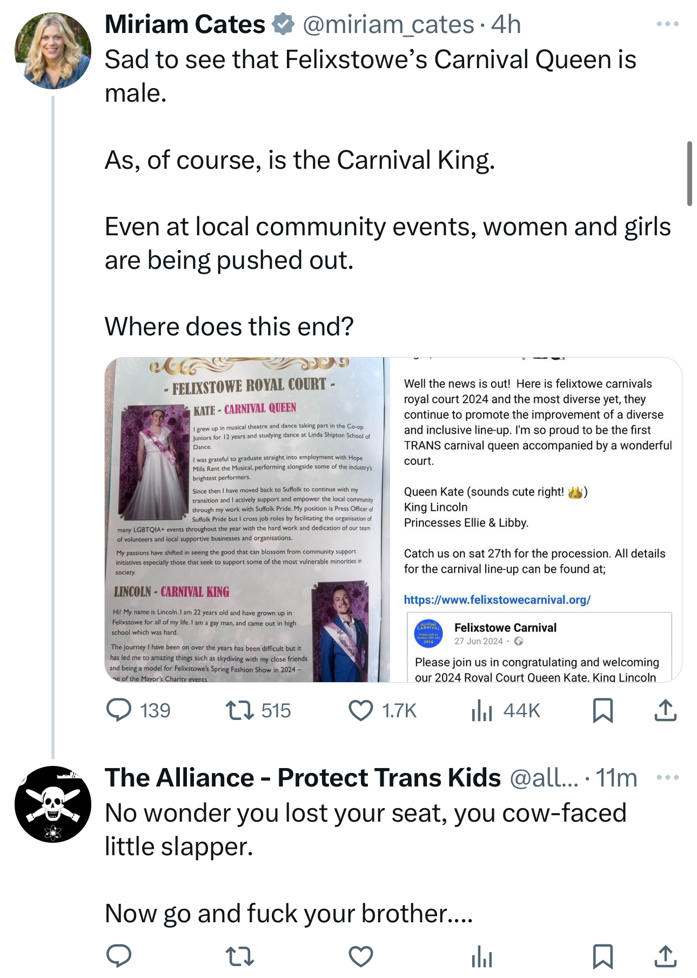697x978 pixels.
Task: Reply to Miriam Cates' tweet
Action: [x=119, y=710]
